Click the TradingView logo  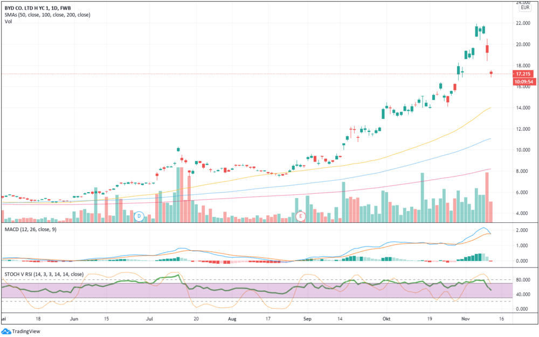click(21, 331)
